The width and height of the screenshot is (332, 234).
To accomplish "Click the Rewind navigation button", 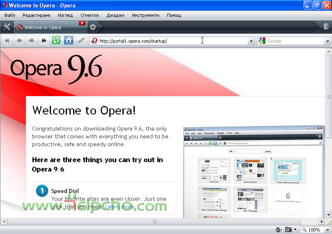I will (x=7, y=40).
